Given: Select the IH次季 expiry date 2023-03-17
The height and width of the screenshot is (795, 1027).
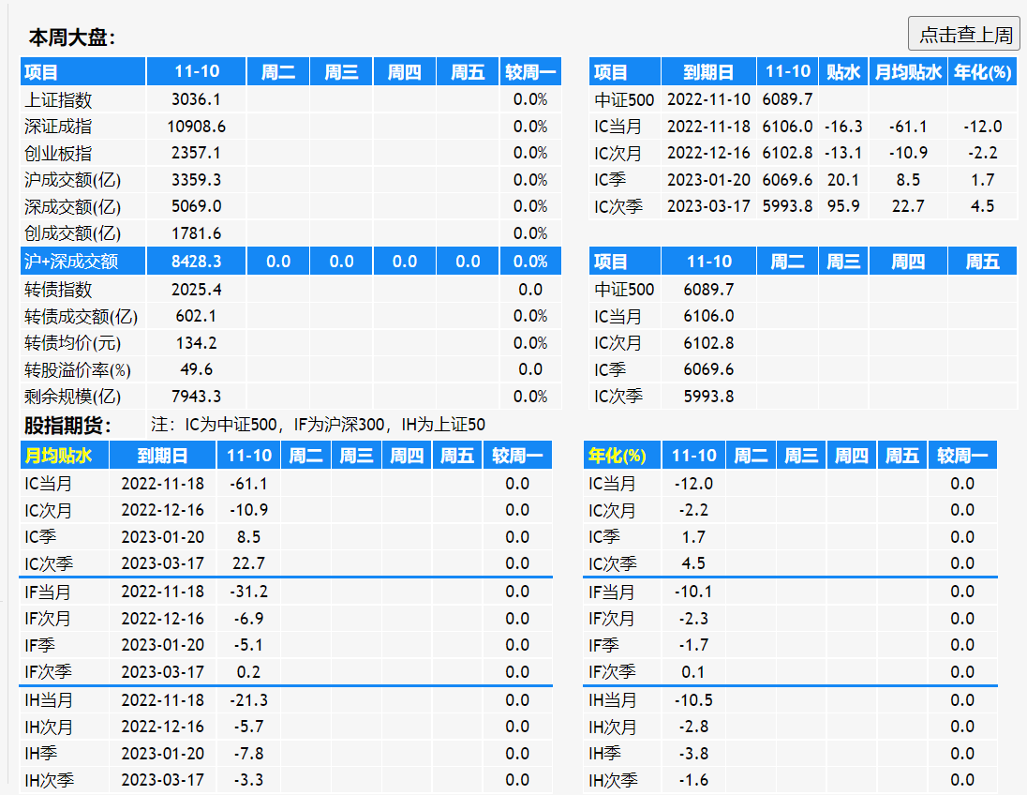Looking at the screenshot, I should (x=162, y=780).
